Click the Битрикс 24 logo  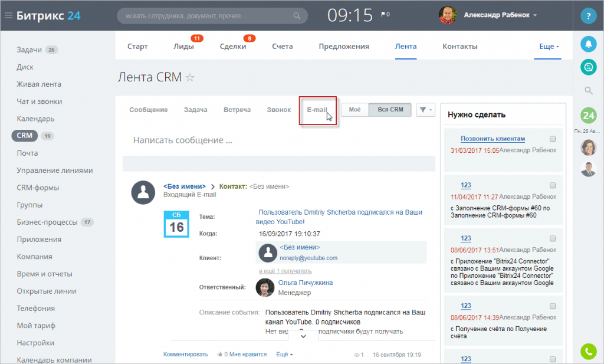coord(48,16)
